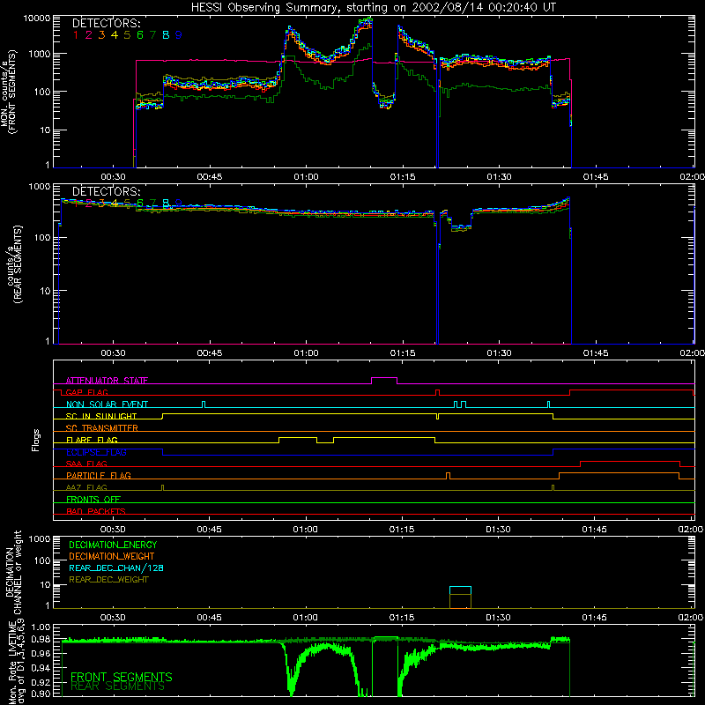Click the FRONTS_OFF flag label

[93, 500]
